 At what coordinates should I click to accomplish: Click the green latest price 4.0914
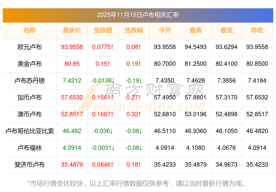pyautogui.click(x=72, y=148)
